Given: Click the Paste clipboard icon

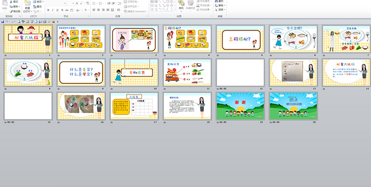Looking at the screenshot, I should tap(5, 3).
